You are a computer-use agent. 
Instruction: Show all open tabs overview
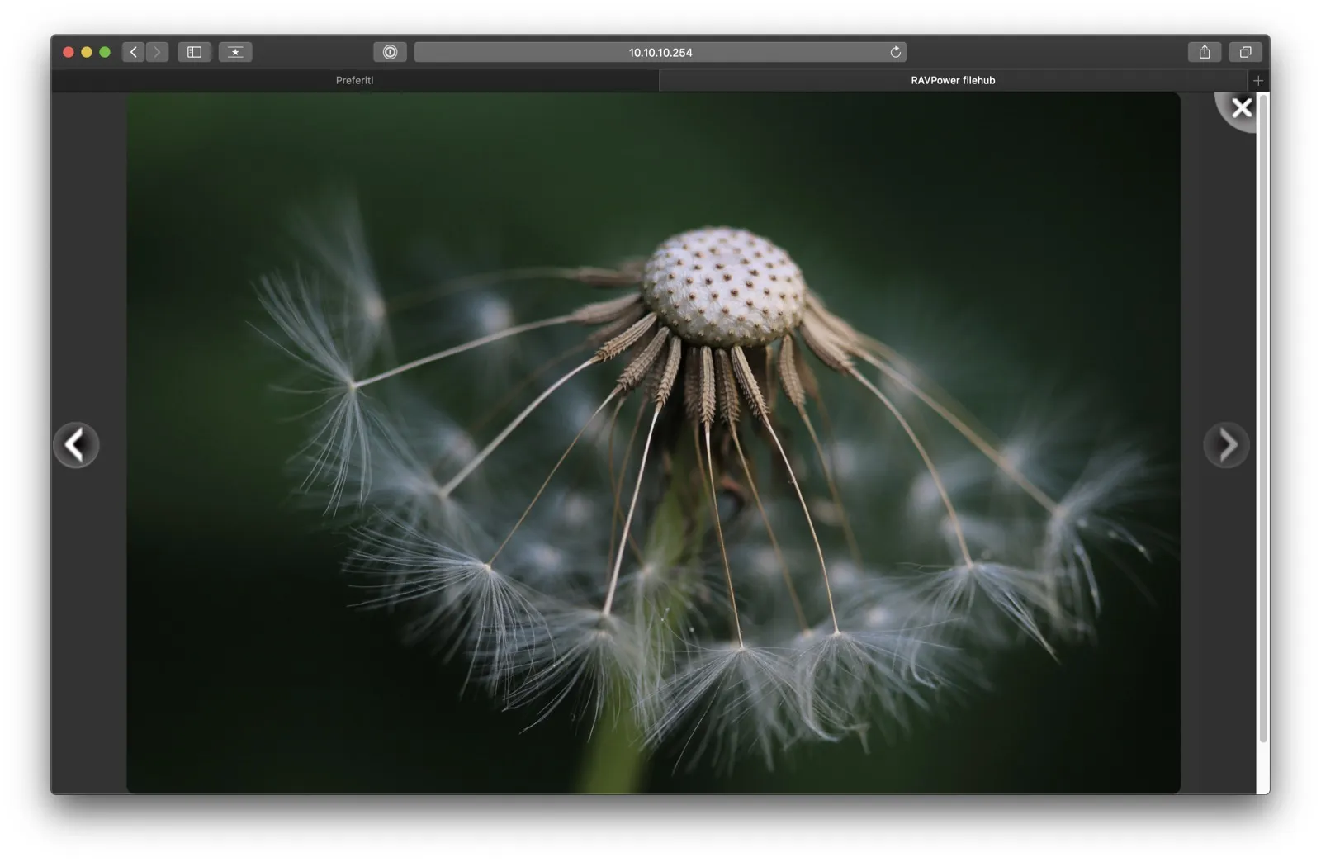pos(1246,52)
